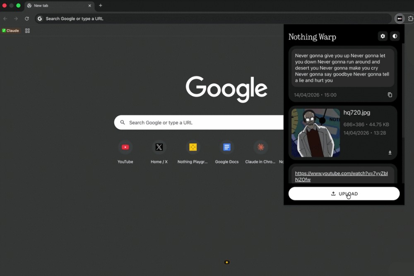
Task: Open the Chrome extensions puzzle menu
Action: pos(410,19)
